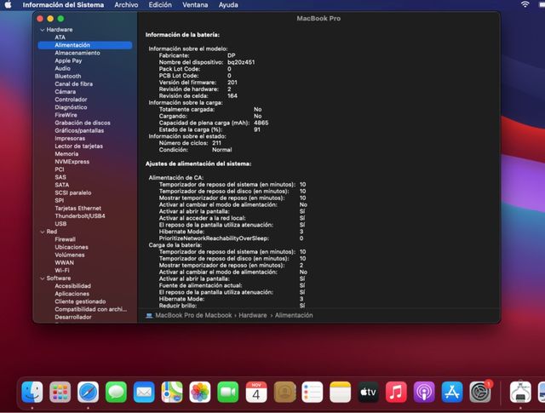Select Cámara in the sidebar
545x413 pixels.
coord(65,92)
